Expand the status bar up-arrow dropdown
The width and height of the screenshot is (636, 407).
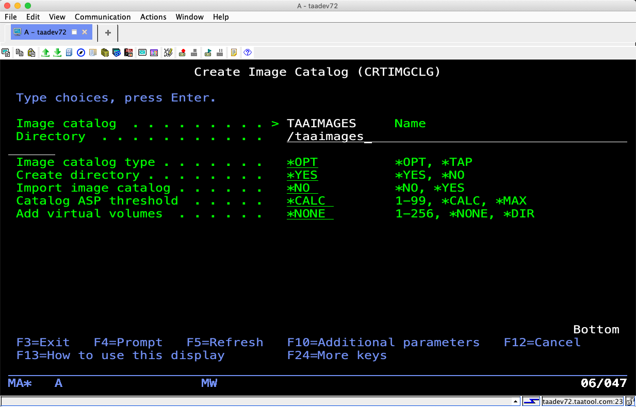point(515,401)
